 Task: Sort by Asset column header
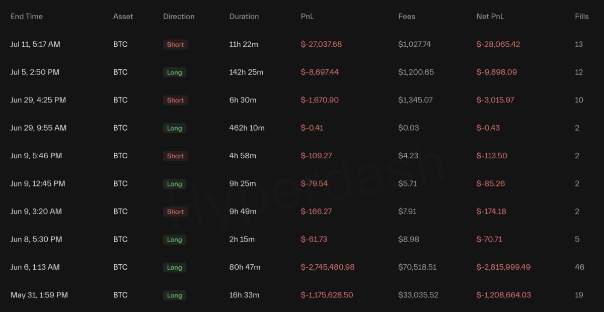coord(123,17)
